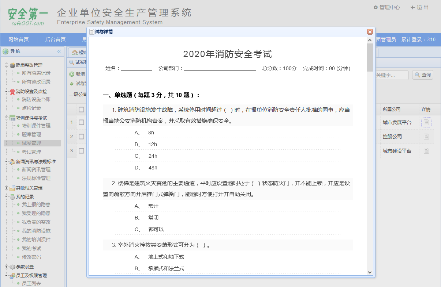
Task: Click the list icon beside 培训课件与考试
Action: point(12,118)
